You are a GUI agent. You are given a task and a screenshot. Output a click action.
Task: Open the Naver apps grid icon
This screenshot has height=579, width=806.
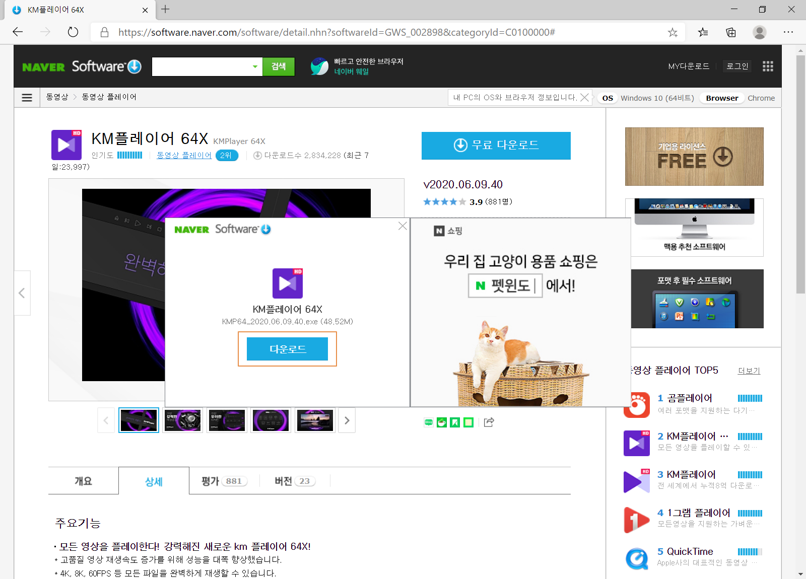pyautogui.click(x=768, y=66)
